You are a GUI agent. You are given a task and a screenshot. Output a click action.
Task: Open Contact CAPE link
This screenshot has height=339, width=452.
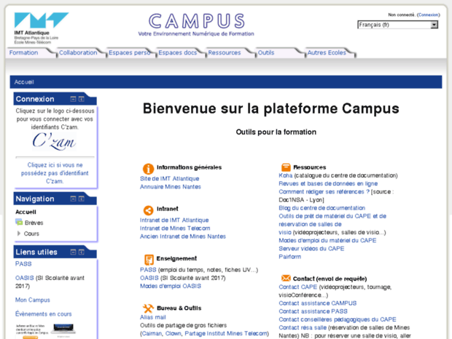point(297,287)
